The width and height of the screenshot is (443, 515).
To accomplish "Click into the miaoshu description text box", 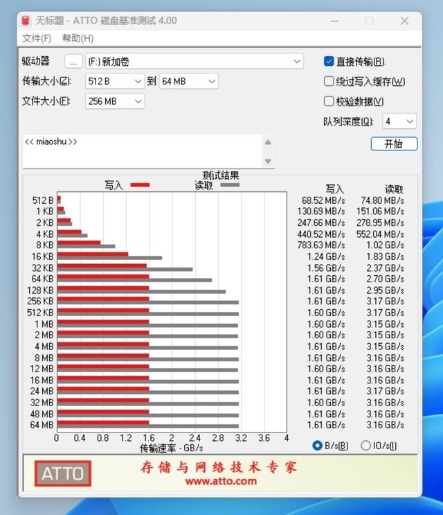I will [x=143, y=151].
